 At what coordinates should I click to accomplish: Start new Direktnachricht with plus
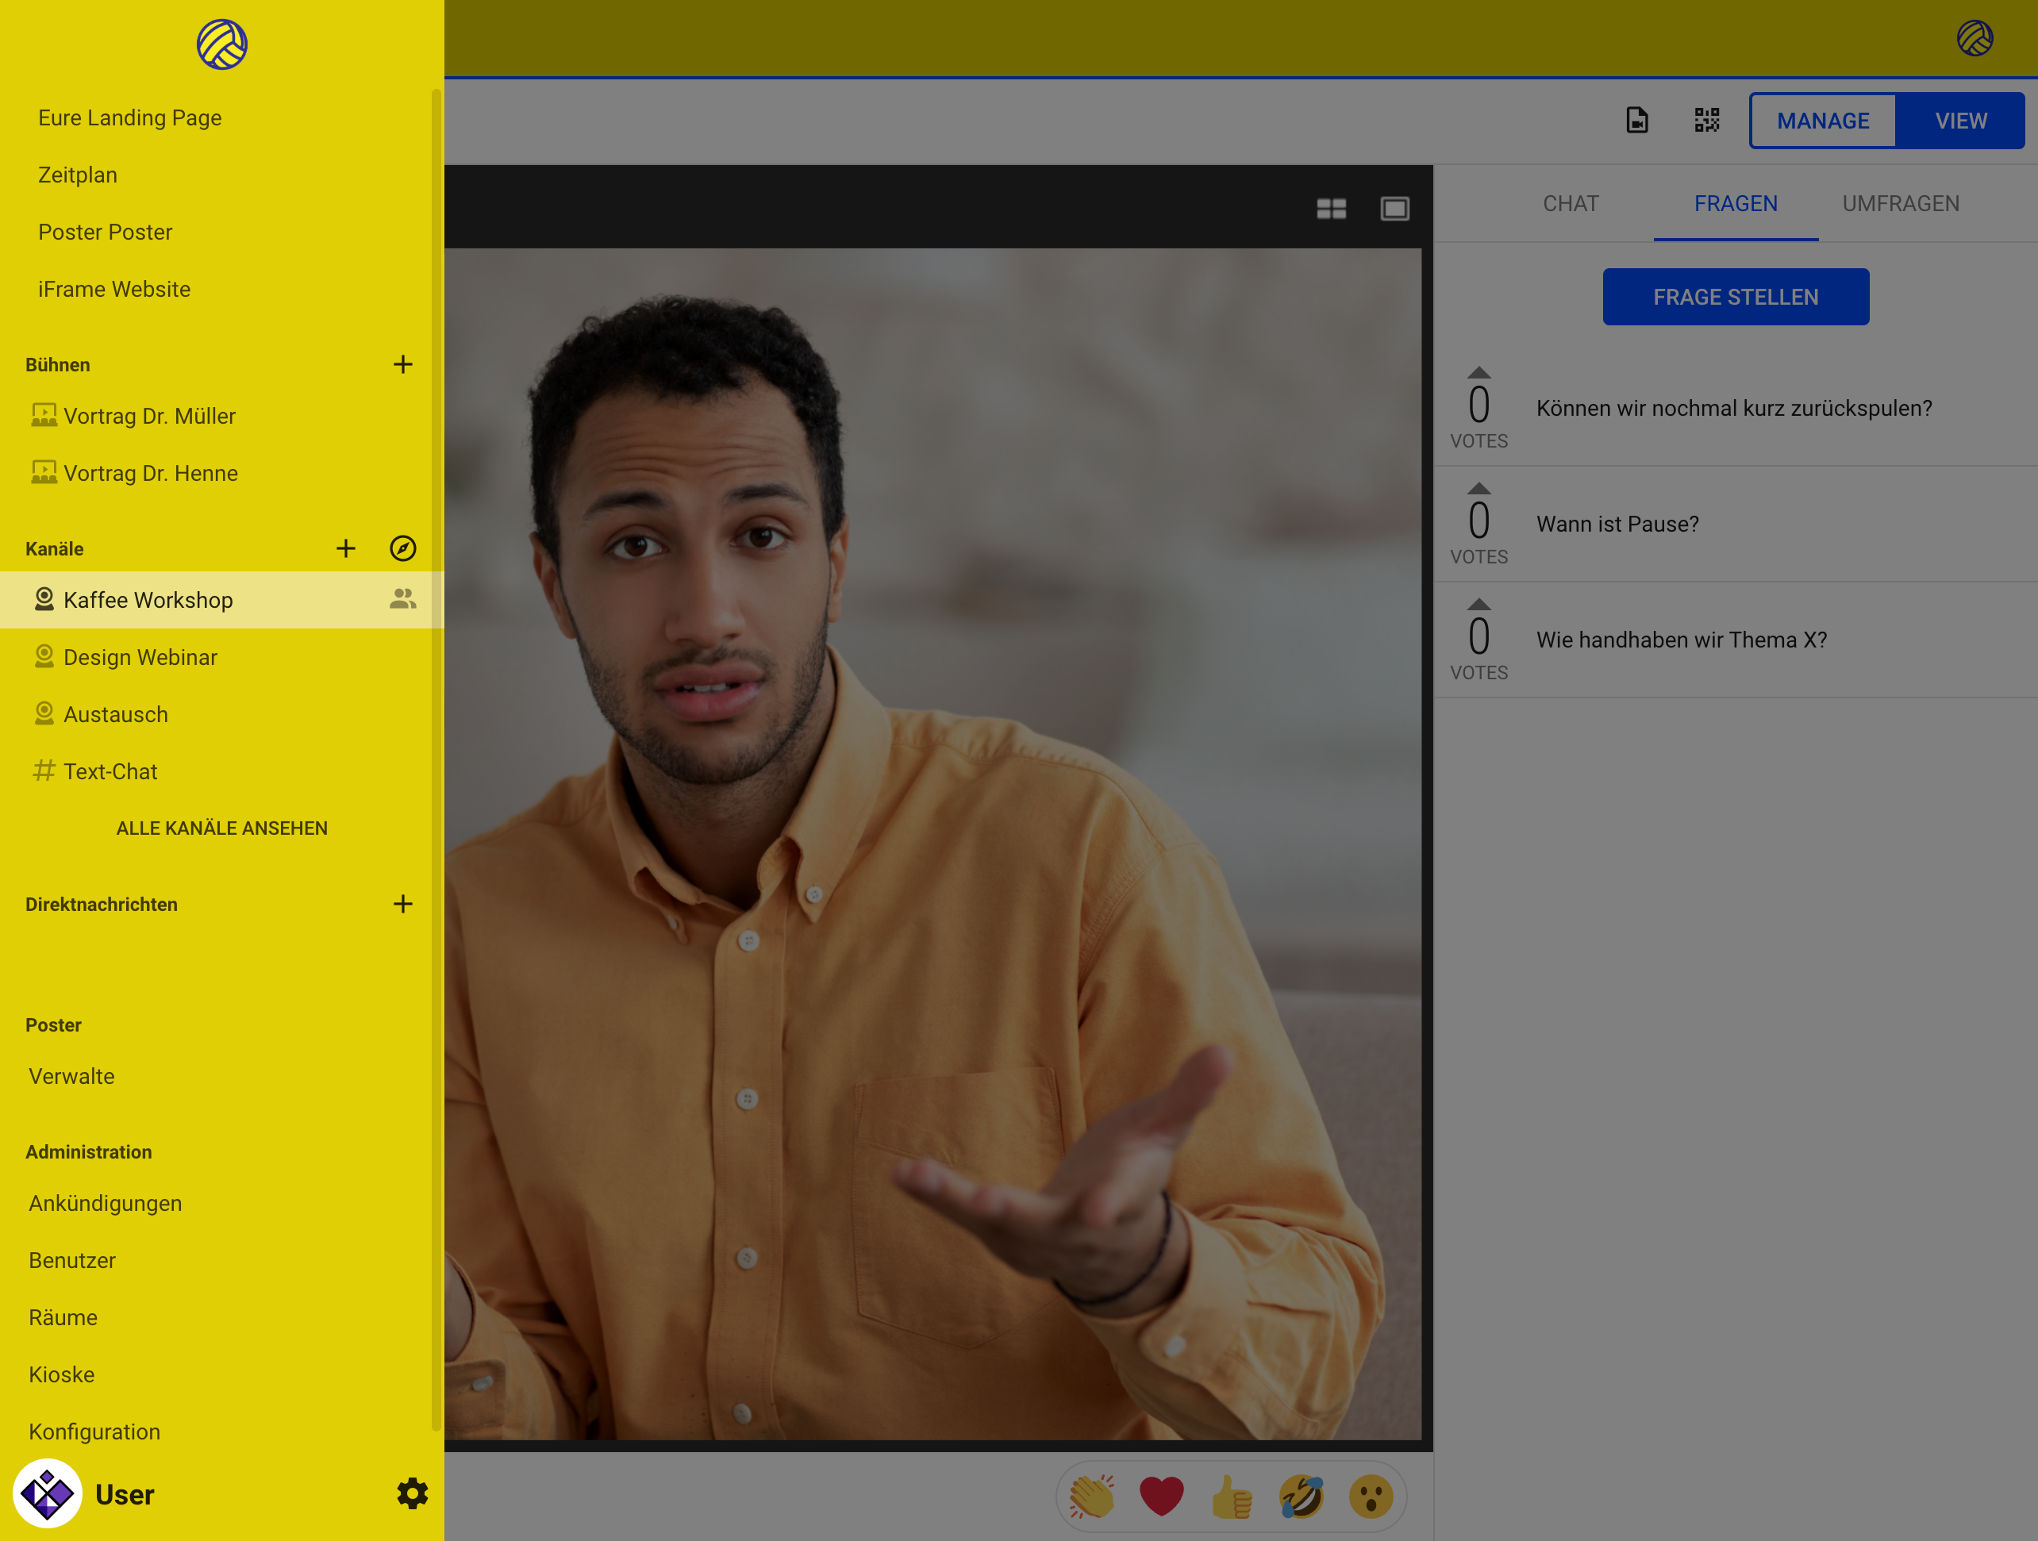pos(402,905)
